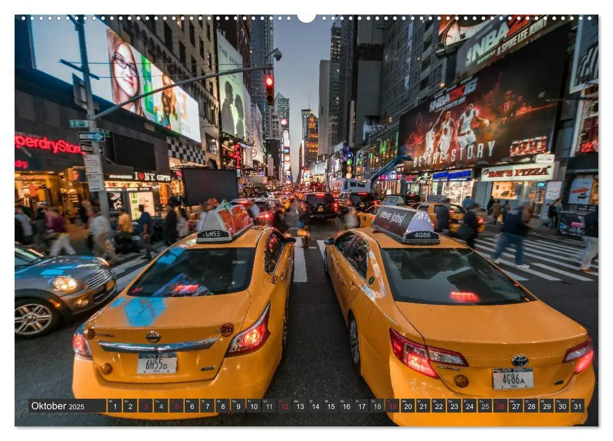Choose date 22 in the calendar strip
613x441 pixels.
(x=439, y=406)
